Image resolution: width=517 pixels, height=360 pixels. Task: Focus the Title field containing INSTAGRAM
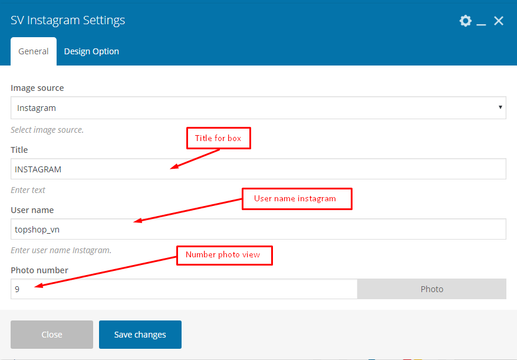pos(258,169)
